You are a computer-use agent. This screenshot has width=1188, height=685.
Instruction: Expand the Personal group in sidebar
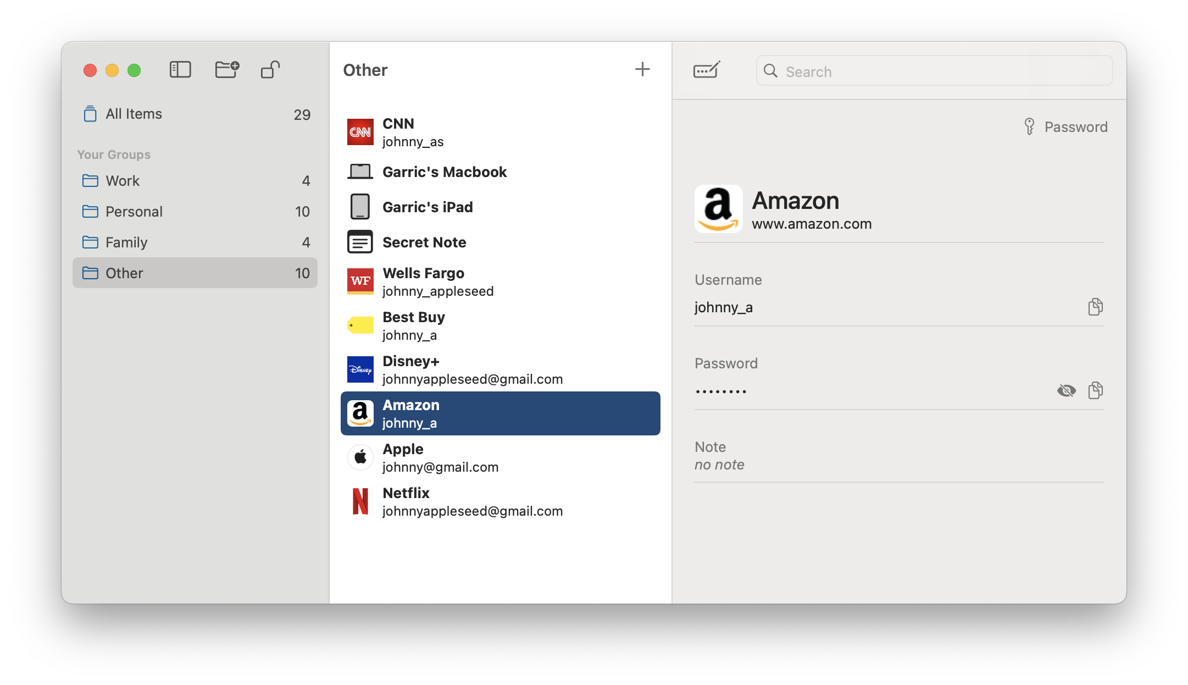pyautogui.click(x=134, y=211)
